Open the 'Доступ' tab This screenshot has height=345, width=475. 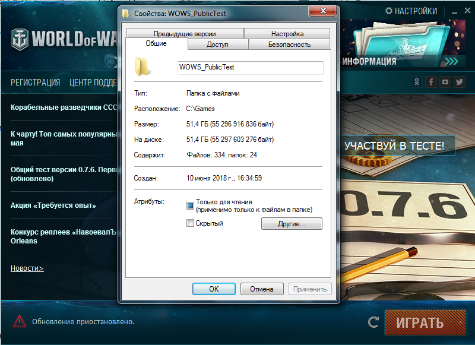(x=217, y=44)
